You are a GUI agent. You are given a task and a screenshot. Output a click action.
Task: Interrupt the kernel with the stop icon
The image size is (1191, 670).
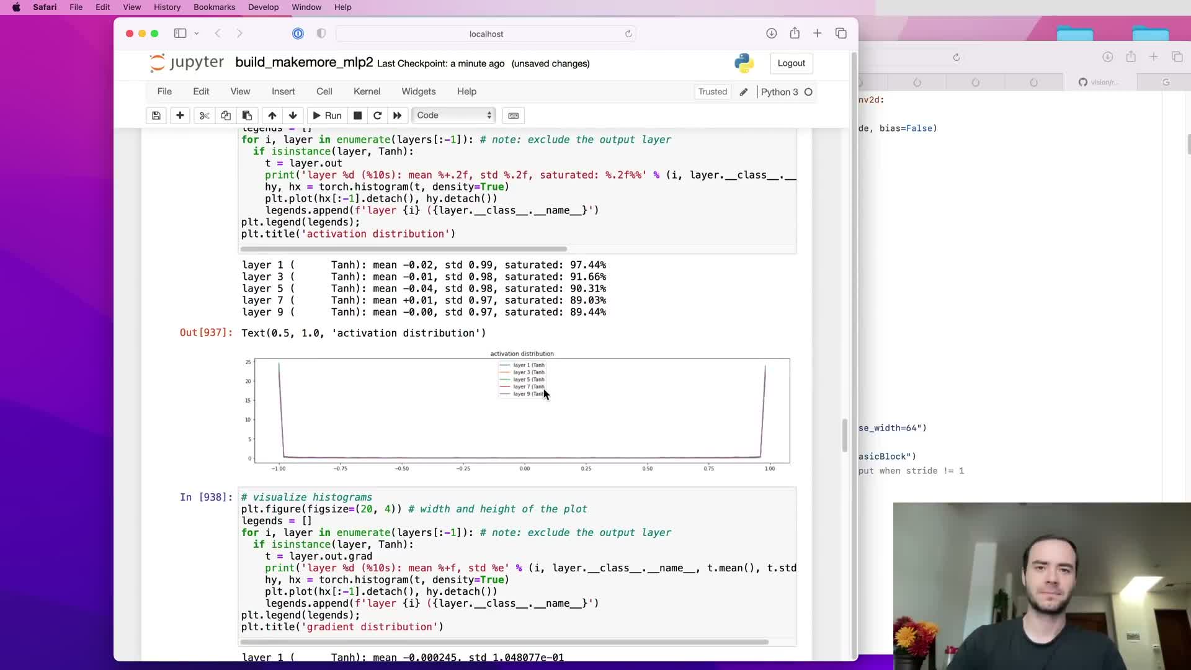click(357, 115)
